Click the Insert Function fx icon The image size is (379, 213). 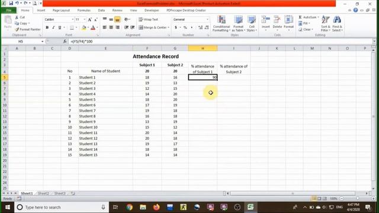(65, 41)
